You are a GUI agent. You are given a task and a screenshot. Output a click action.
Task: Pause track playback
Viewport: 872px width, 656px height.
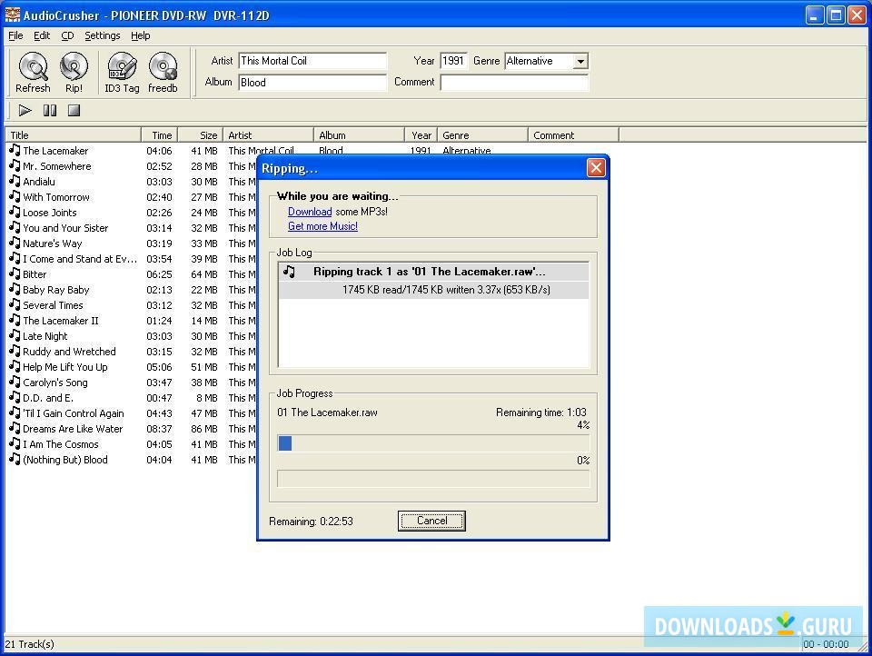click(49, 110)
